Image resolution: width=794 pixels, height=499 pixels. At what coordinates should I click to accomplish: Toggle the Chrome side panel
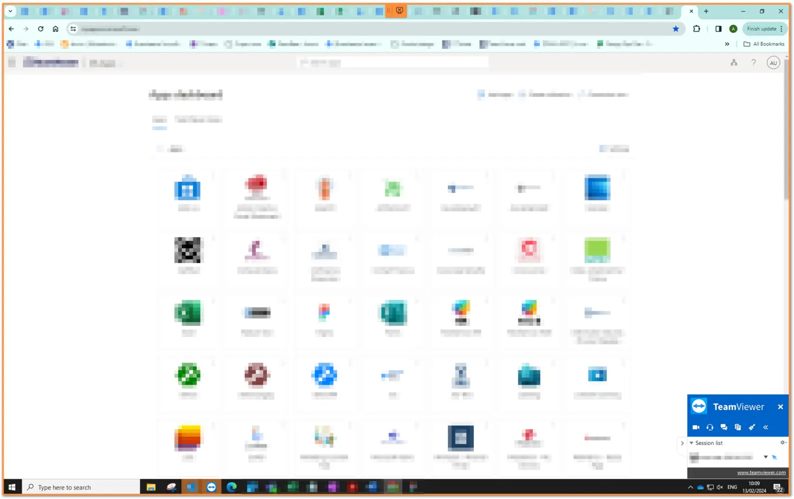pos(718,29)
